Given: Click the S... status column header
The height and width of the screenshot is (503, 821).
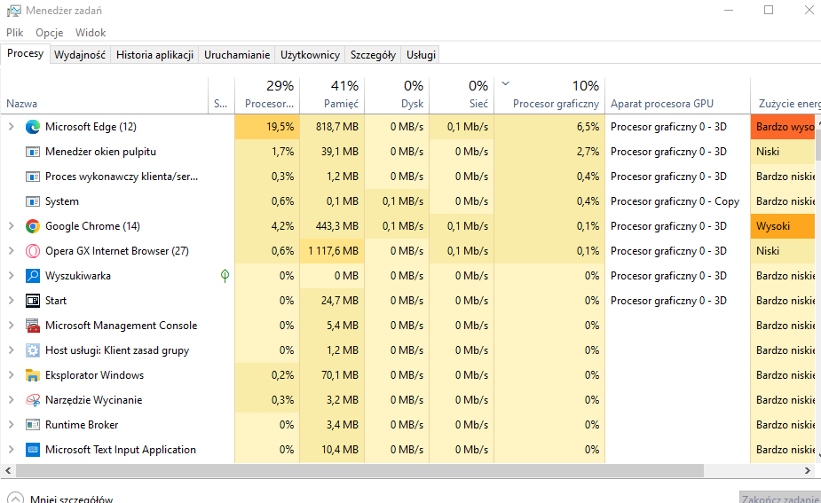Looking at the screenshot, I should coord(222,95).
